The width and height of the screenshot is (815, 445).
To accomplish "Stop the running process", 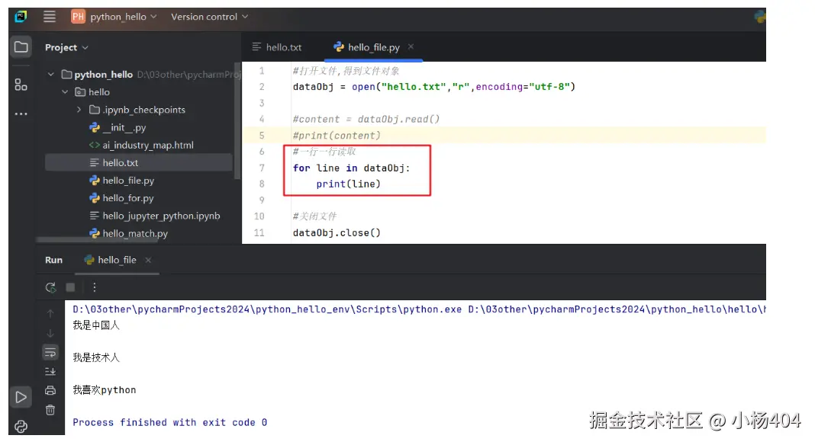I will point(71,287).
